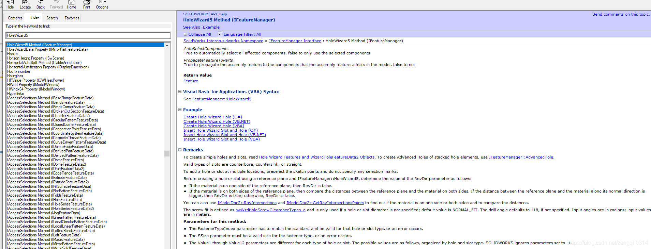Open SolidWorks.Interop.sldworks Namespace breadcrumb link
651x249 pixels.
[x=223, y=41]
